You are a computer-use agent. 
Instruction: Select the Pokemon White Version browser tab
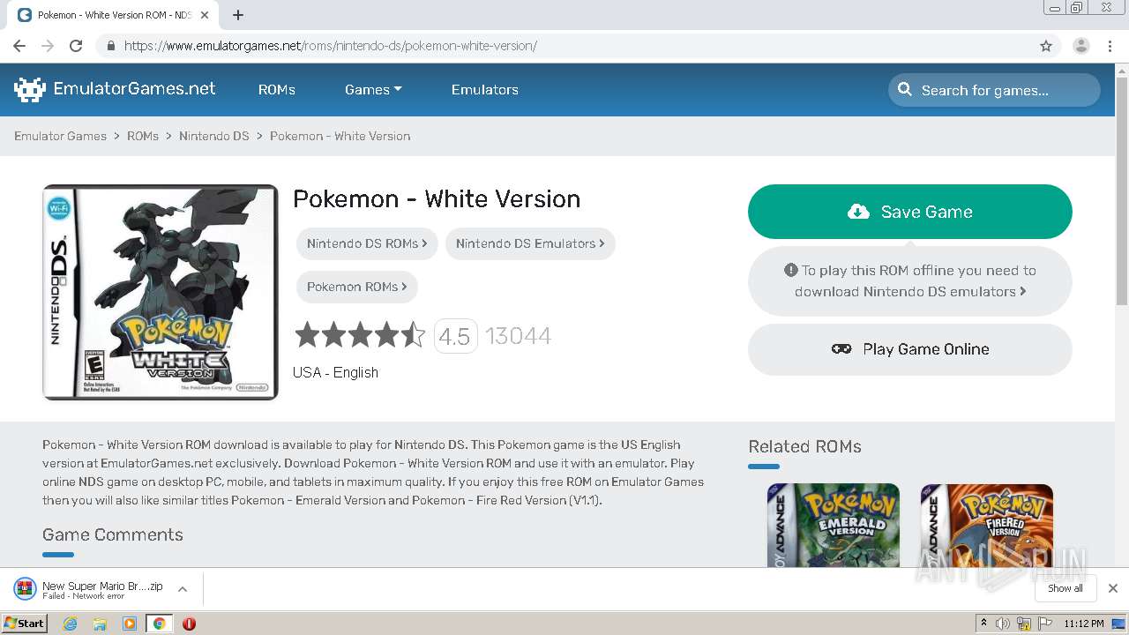tap(113, 15)
